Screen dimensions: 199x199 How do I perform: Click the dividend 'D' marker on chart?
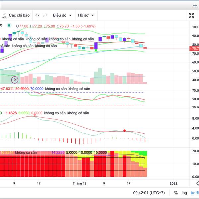15,80
